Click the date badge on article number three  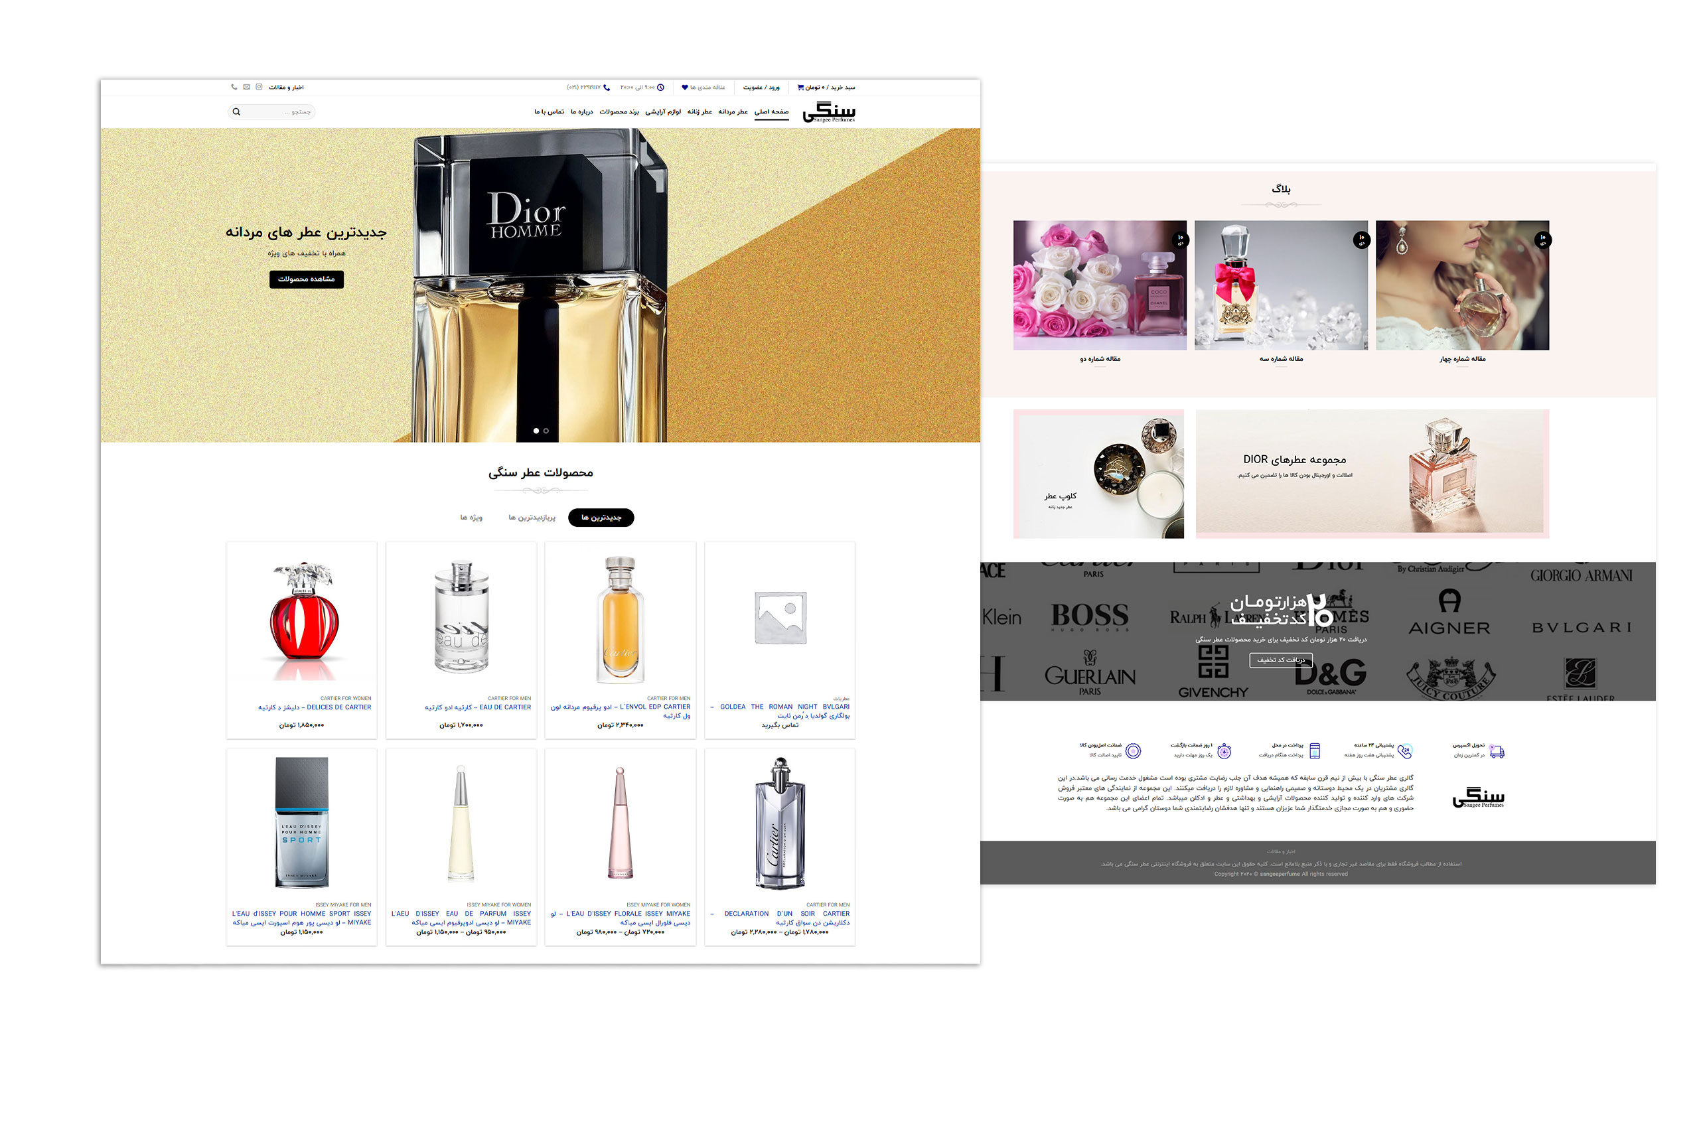click(x=1361, y=240)
